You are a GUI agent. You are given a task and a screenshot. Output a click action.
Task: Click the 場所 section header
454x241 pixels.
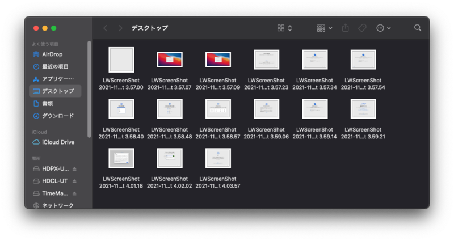pyautogui.click(x=36, y=158)
